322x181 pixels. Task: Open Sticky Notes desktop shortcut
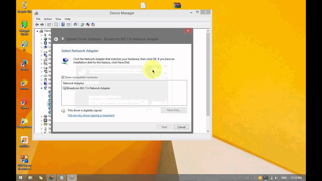pos(24,123)
